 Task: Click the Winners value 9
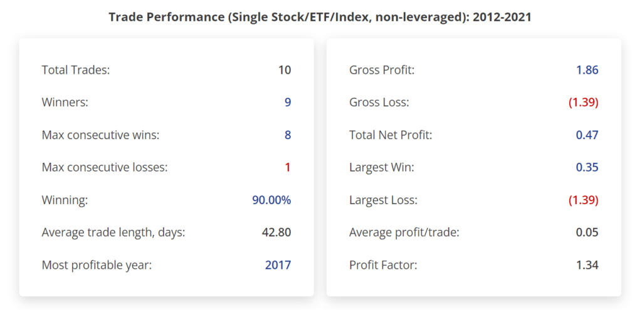pyautogui.click(x=288, y=103)
